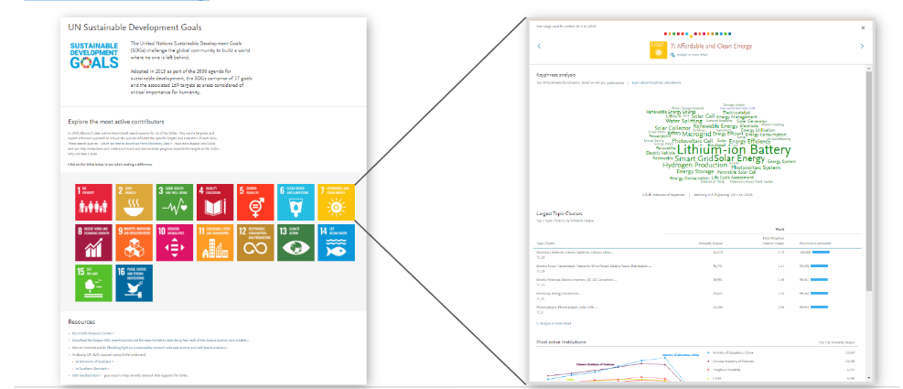
Task: Open SDG 4 Quality Education tile
Action: tap(215, 202)
